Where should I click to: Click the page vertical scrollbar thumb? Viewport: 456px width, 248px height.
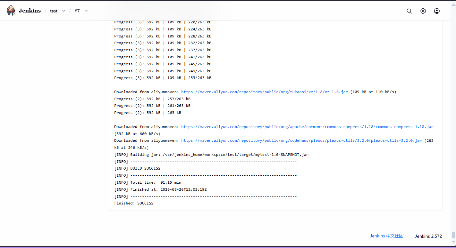[x=453, y=235]
